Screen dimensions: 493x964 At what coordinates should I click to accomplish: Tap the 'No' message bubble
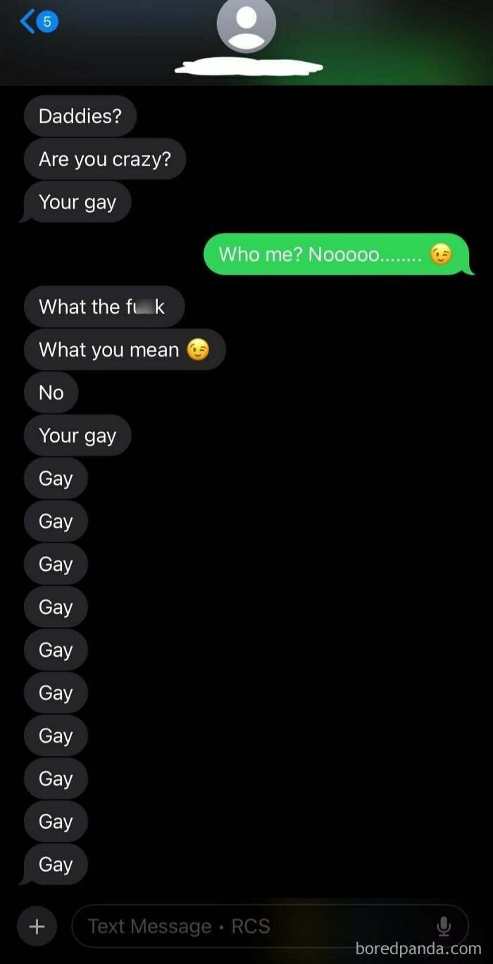(x=51, y=393)
